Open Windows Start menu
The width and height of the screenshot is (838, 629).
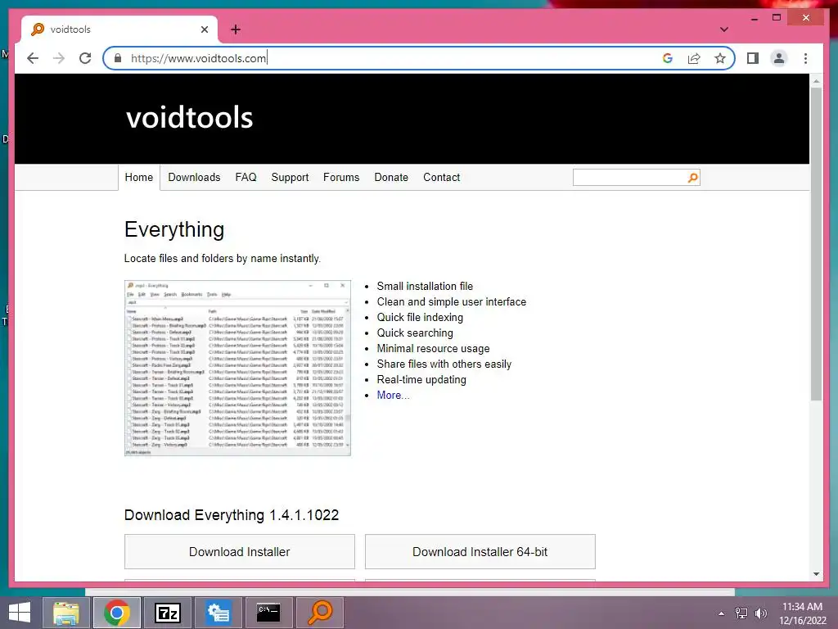[x=20, y=613]
